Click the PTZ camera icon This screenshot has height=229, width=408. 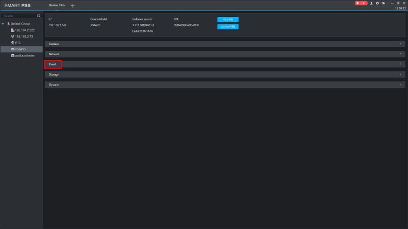tap(13, 43)
